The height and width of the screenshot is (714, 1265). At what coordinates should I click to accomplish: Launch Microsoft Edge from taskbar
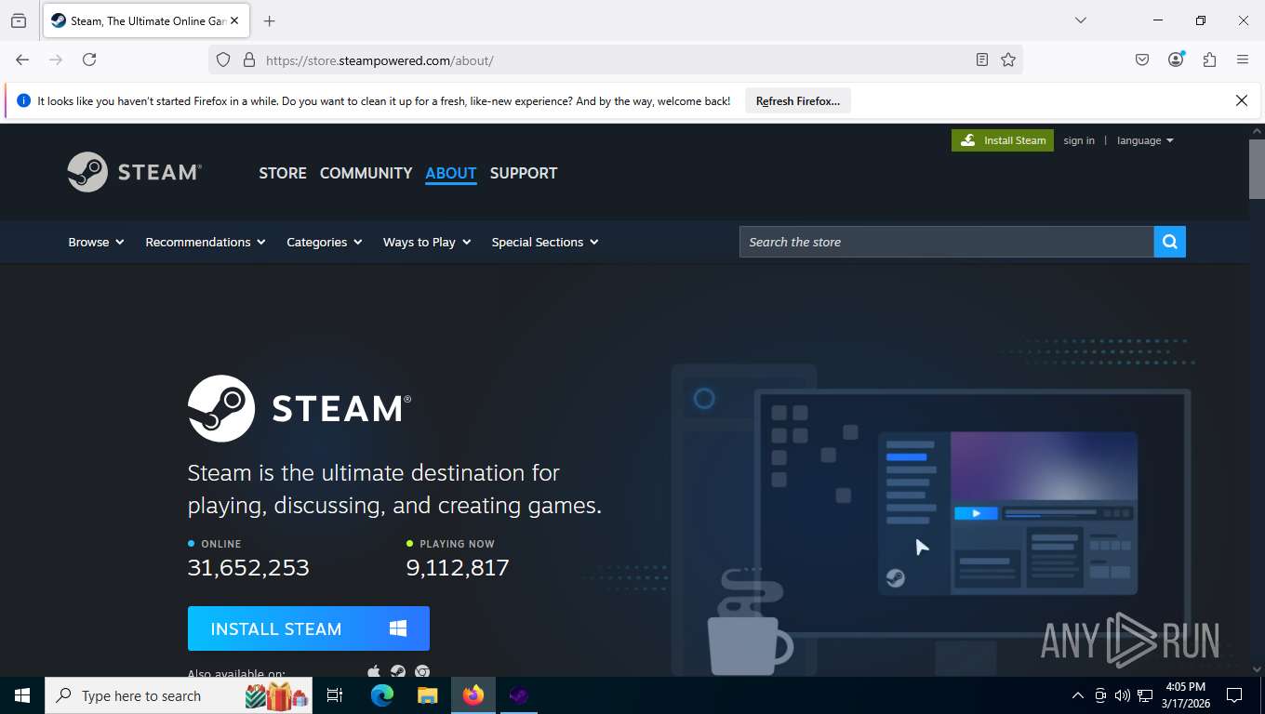click(381, 695)
